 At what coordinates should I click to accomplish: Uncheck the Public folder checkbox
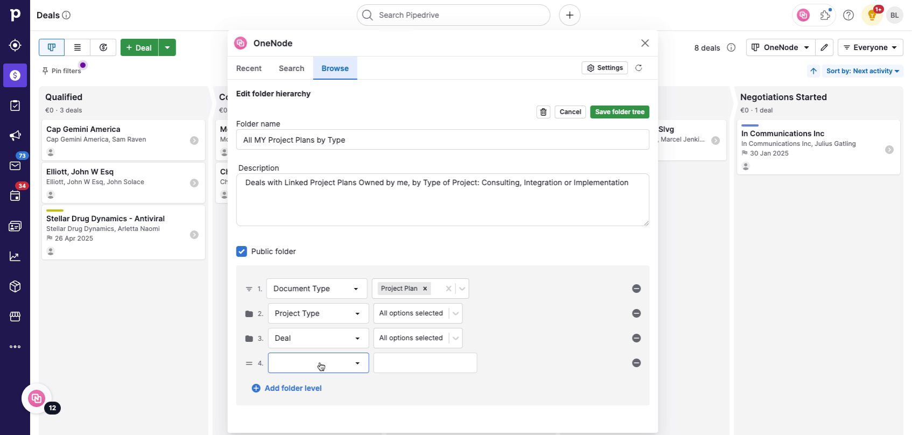[x=242, y=251]
